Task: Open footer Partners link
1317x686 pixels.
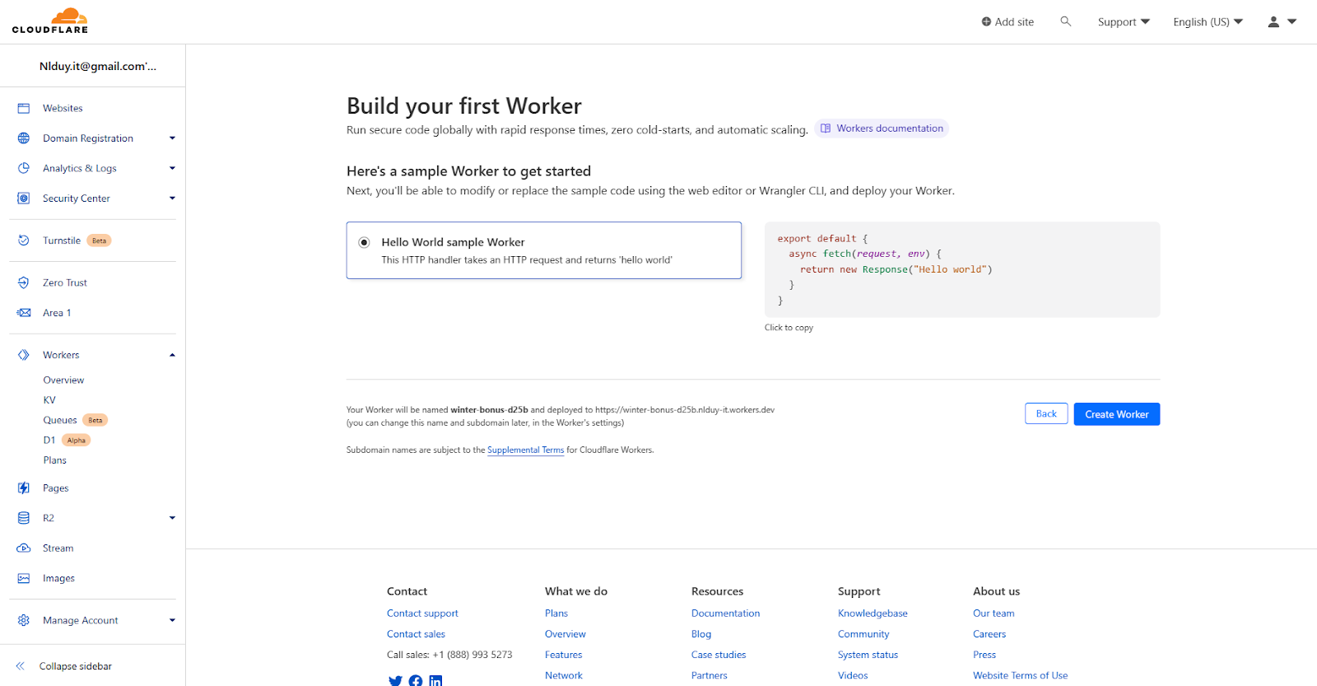Action: [709, 675]
